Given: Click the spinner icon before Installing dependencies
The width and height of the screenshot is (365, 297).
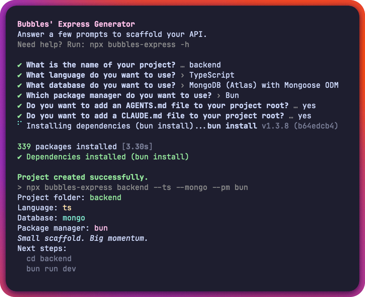Looking at the screenshot, I should [x=20, y=123].
